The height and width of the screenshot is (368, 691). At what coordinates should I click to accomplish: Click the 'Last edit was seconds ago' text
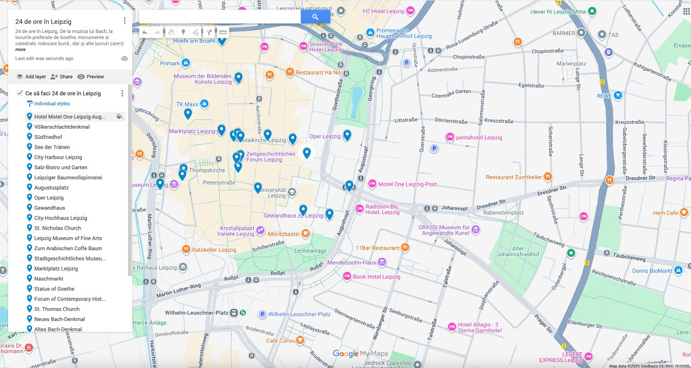(x=44, y=58)
